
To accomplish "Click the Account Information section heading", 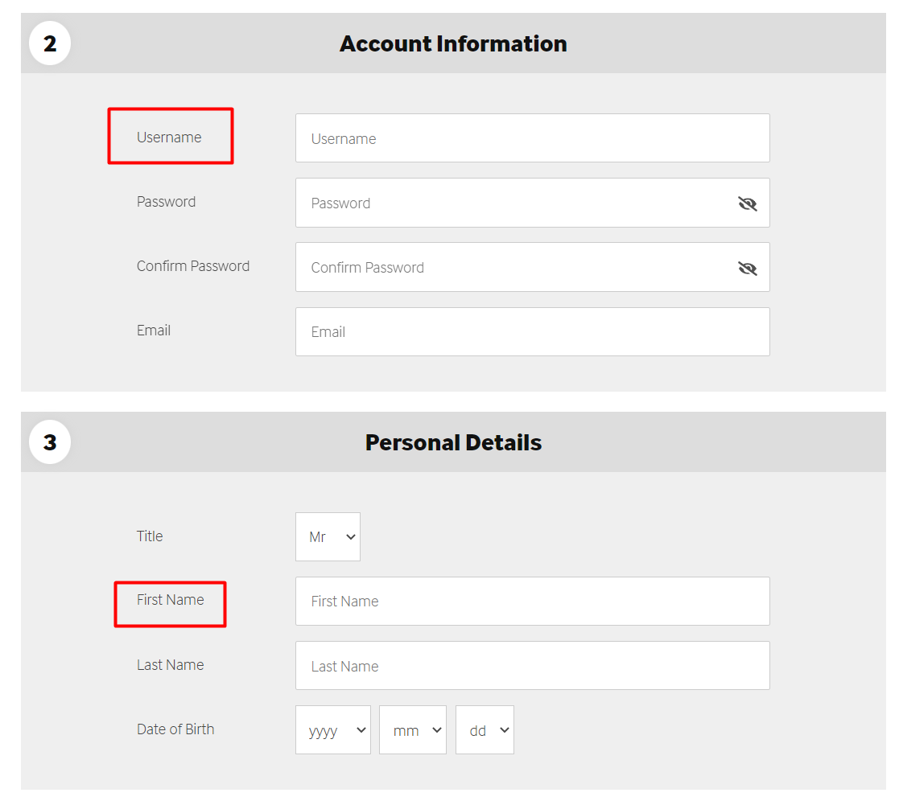I will [453, 43].
